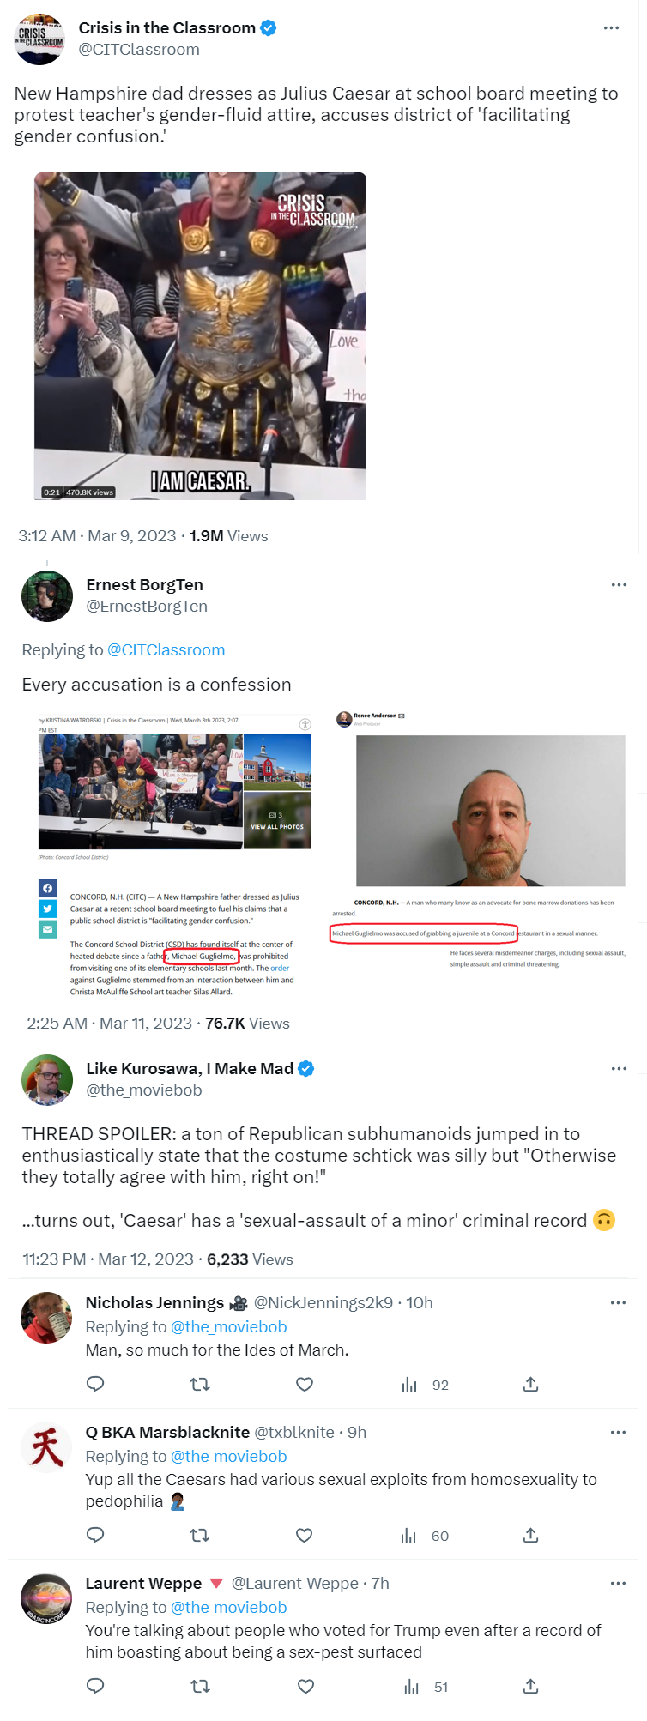The height and width of the screenshot is (1721, 647).
Task: Open more options on Crisis in the Classroom tweet
Action: pos(611,28)
